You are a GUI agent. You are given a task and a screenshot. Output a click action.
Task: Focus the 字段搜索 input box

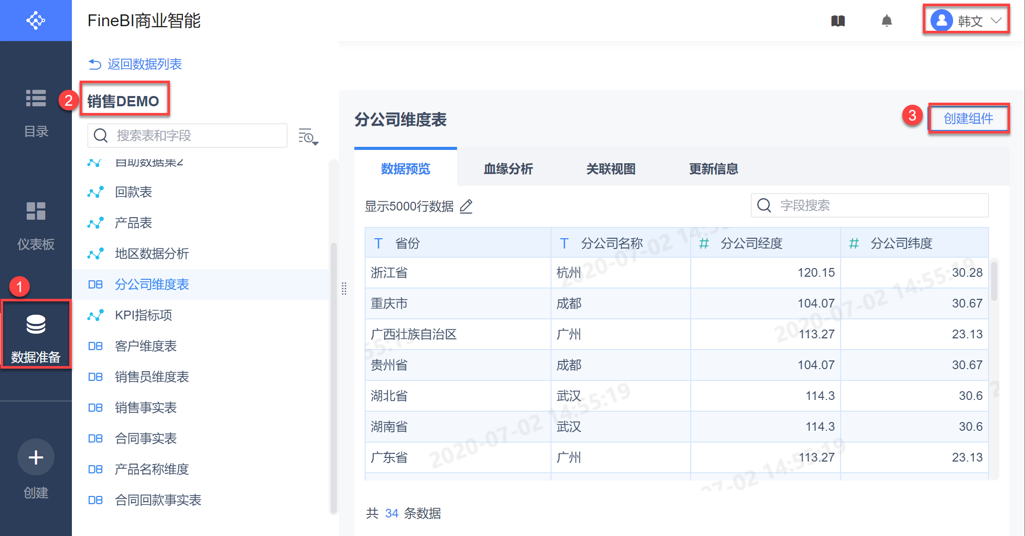click(878, 205)
